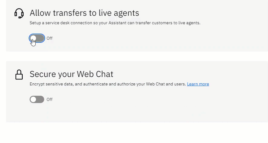The height and width of the screenshot is (143, 268).
Task: Click the Allow transfers to live agents heading
Action: pyautogui.click(x=84, y=13)
